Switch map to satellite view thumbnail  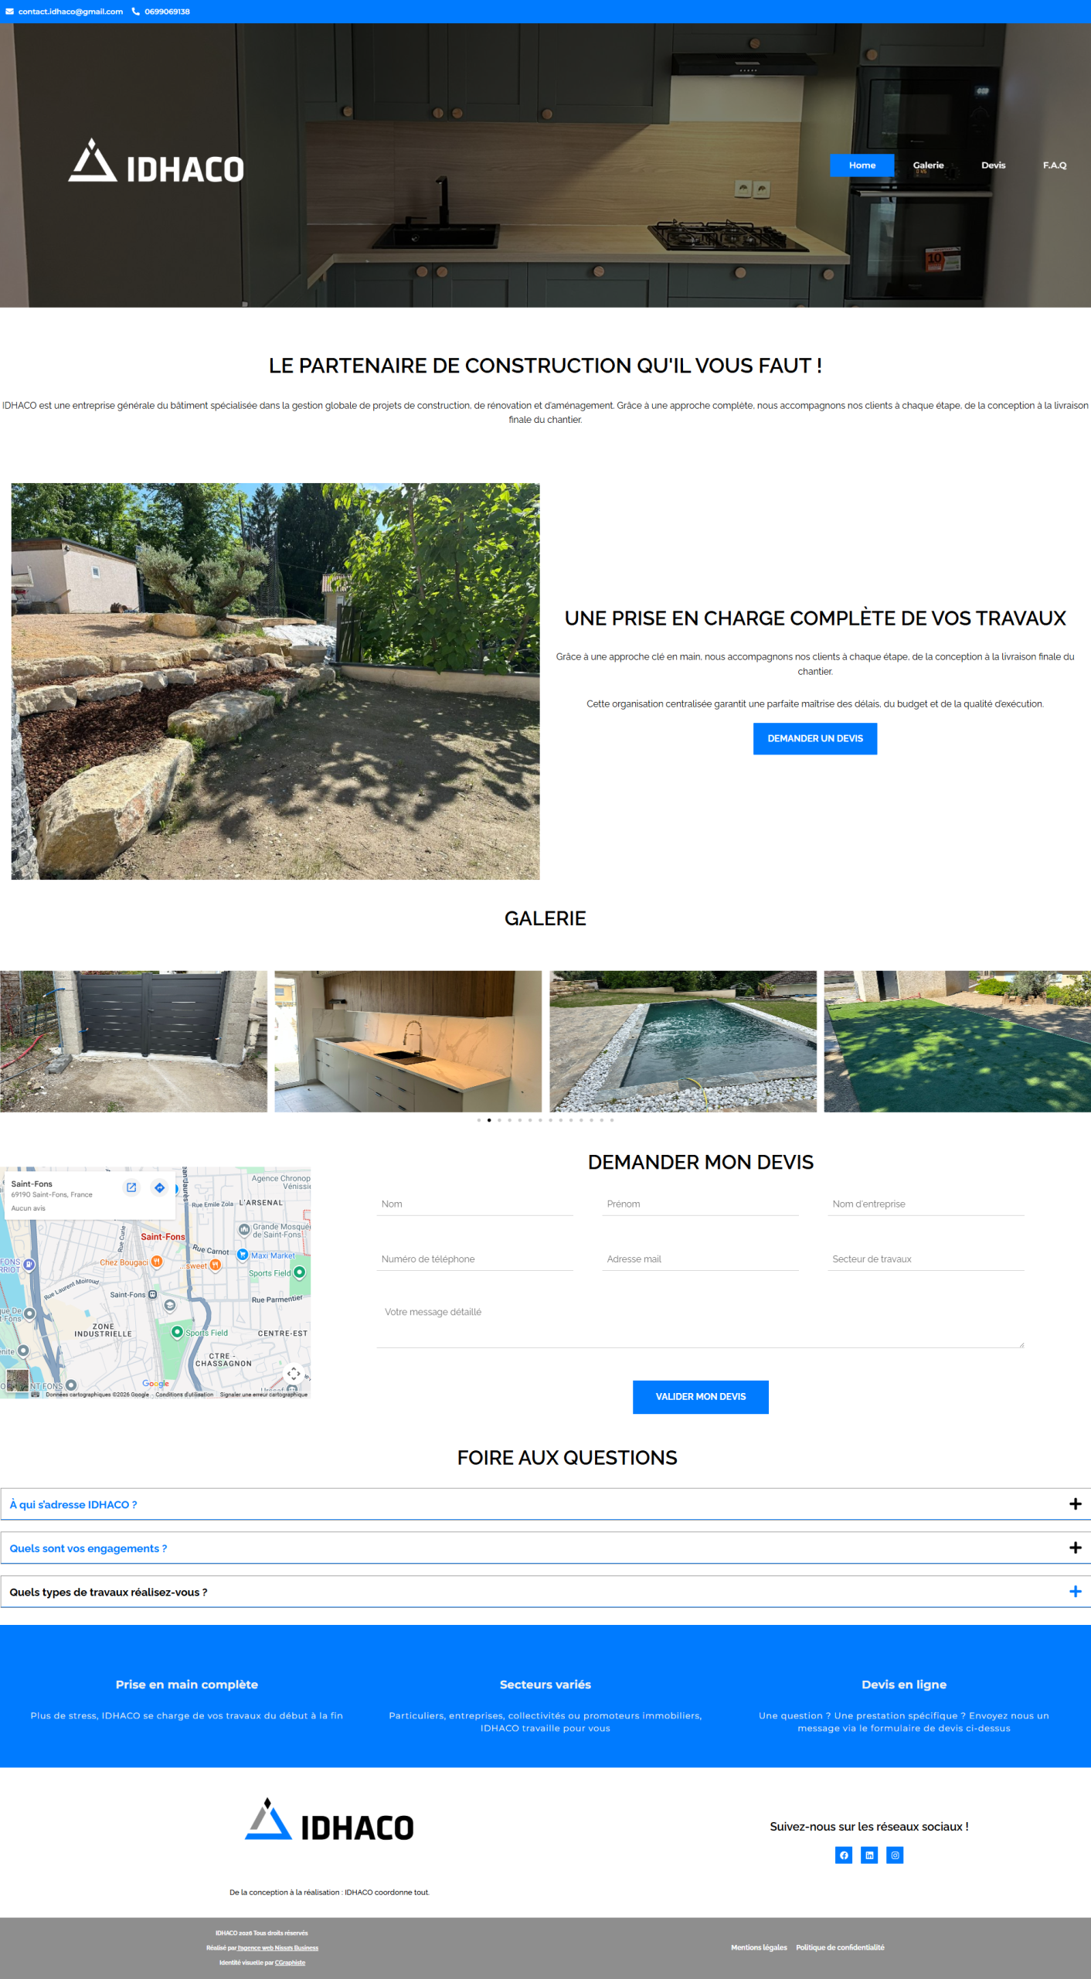pos(17,1380)
